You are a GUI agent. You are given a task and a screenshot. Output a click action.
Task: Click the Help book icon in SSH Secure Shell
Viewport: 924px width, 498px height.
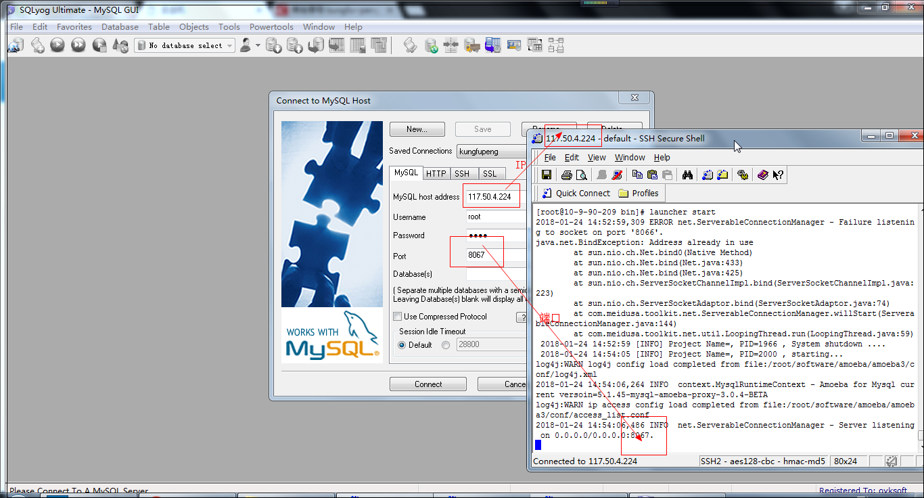click(763, 175)
